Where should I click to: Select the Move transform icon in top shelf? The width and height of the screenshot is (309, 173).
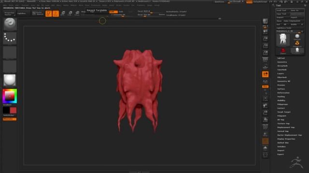(x=63, y=13)
